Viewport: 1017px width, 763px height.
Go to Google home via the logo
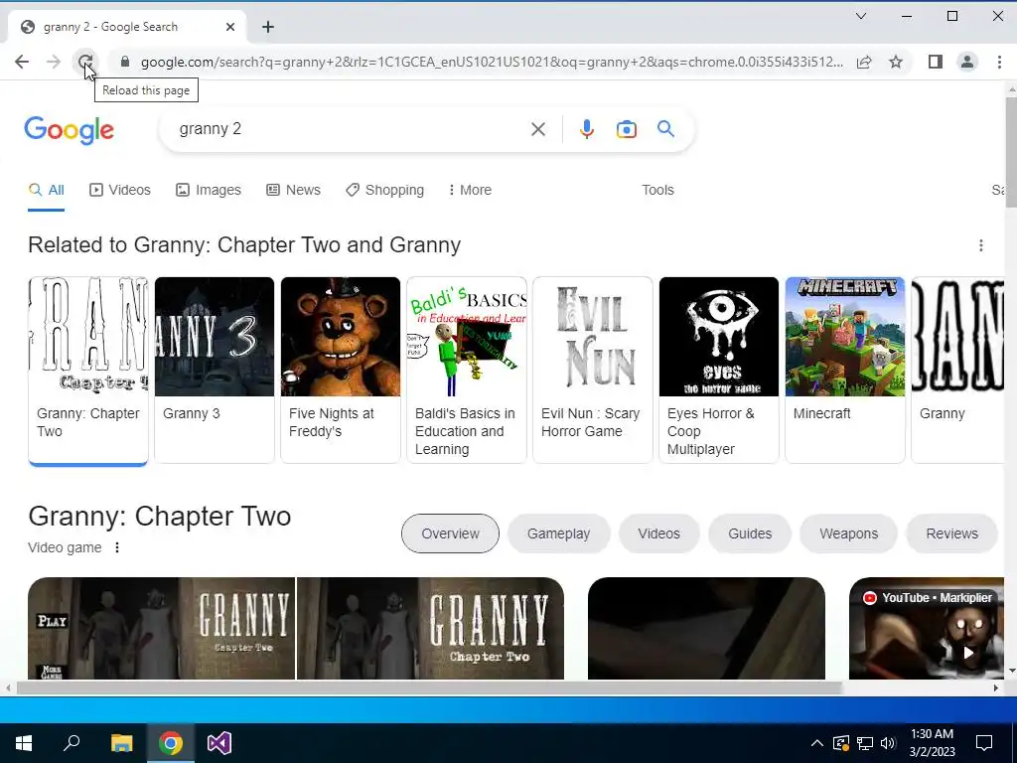click(69, 130)
